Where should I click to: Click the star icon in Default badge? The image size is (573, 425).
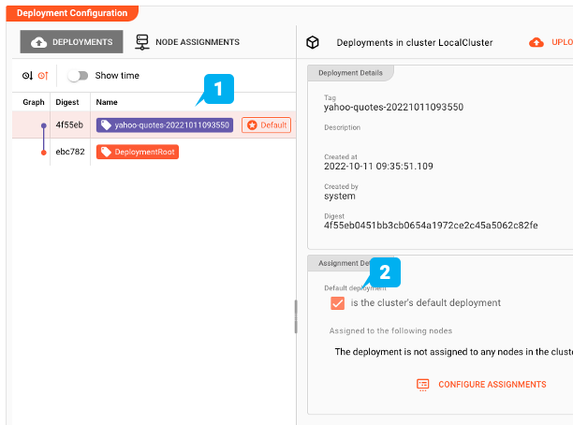[x=251, y=125]
